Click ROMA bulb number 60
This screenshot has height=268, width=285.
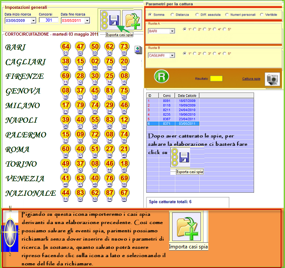65,151
